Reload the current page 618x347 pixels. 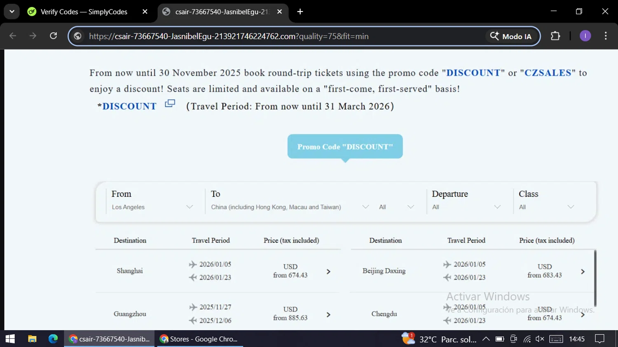click(x=53, y=36)
